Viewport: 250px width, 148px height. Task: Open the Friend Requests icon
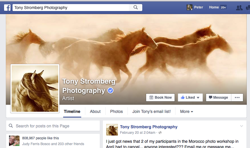coord(239,8)
